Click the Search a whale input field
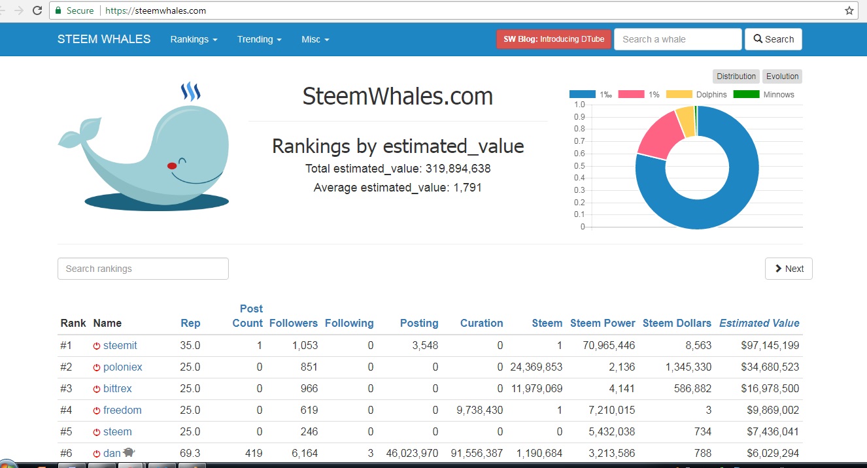 pos(678,39)
